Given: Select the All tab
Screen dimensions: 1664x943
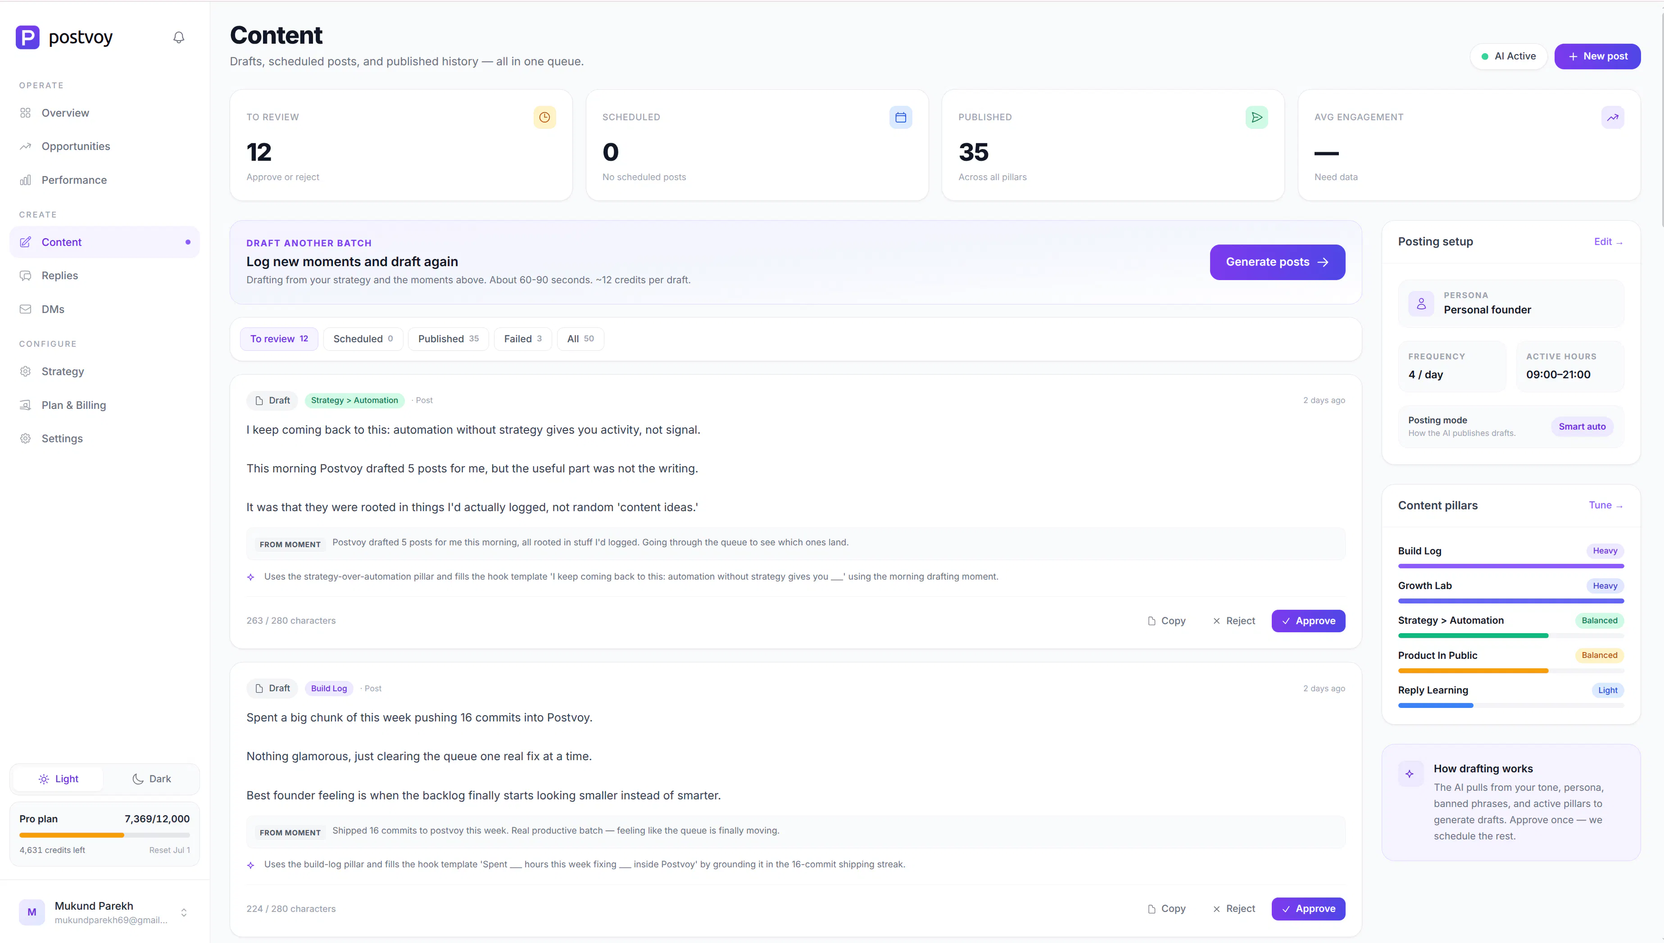Looking at the screenshot, I should (x=581, y=339).
